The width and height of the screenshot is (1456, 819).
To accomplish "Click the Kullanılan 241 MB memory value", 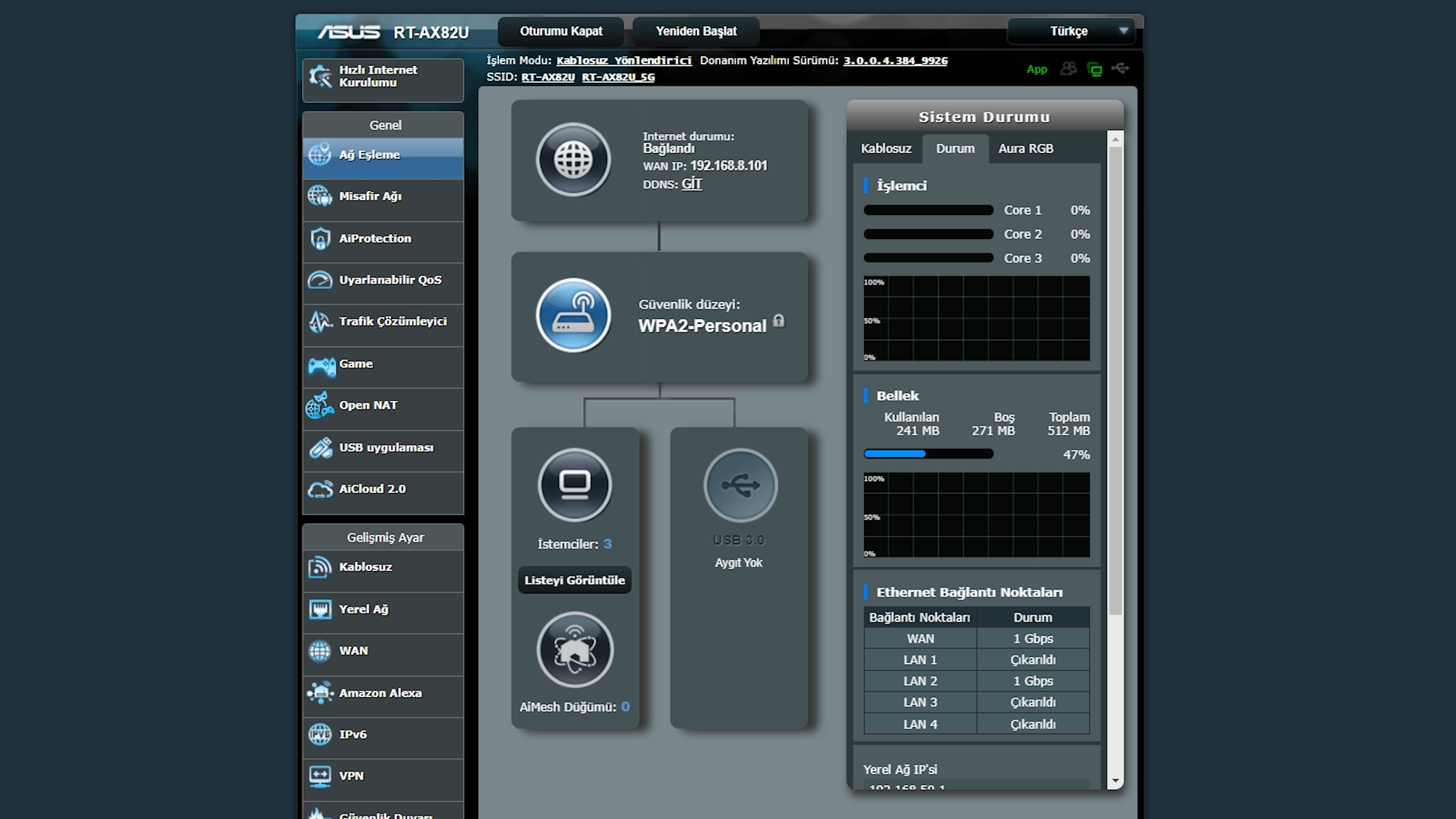I will click(x=917, y=431).
